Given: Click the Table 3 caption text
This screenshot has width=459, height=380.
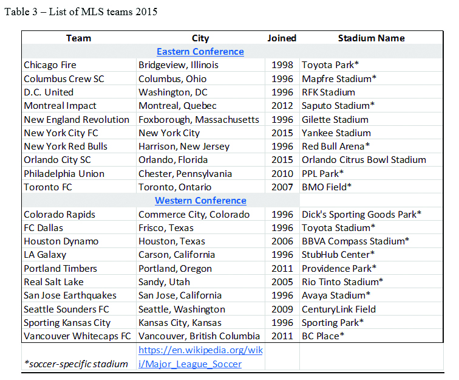Looking at the screenshot, I should pos(81,12).
